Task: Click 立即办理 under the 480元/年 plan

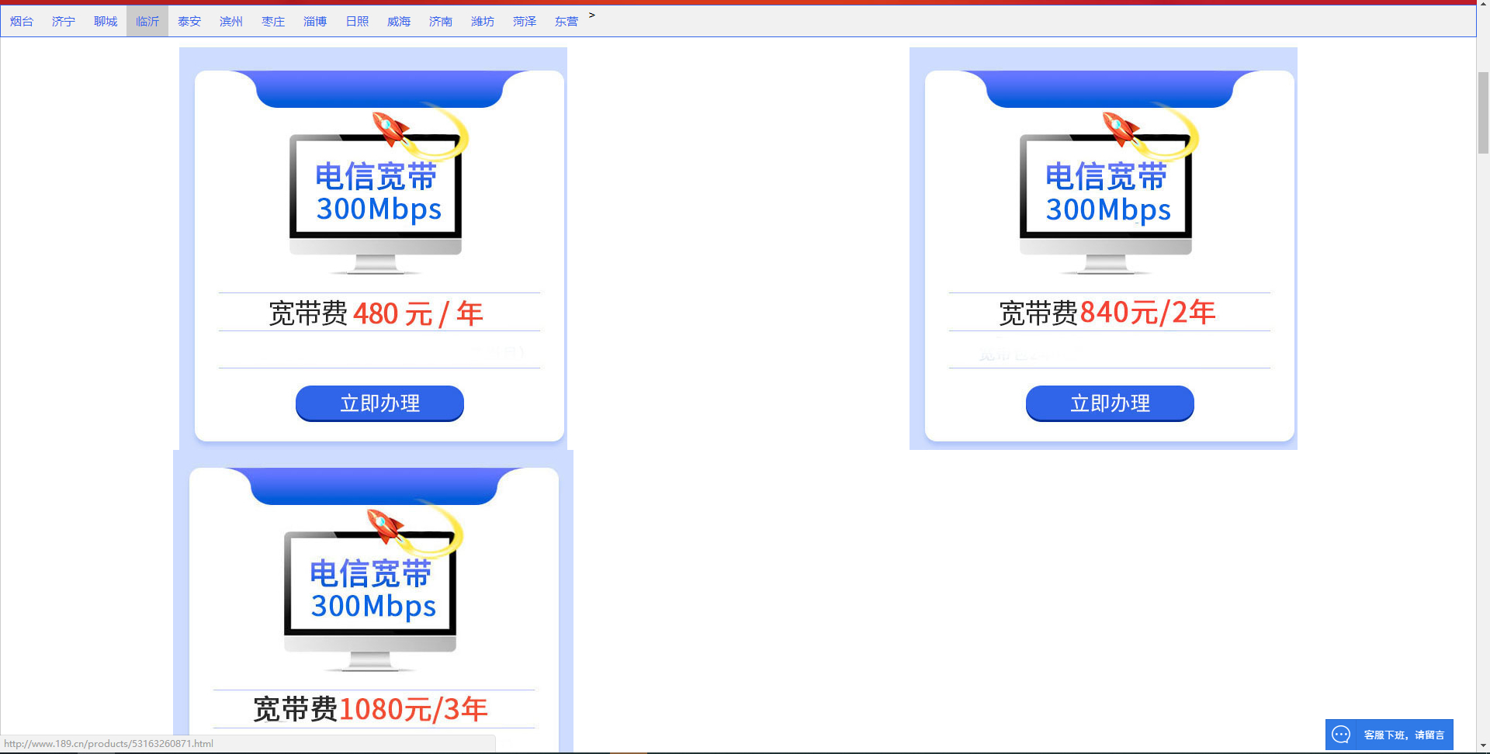Action: pos(379,403)
